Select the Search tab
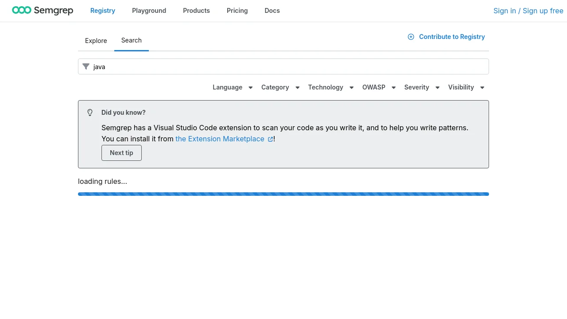 pyautogui.click(x=132, y=40)
